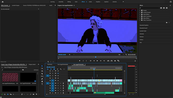The image size is (173, 98).
Task: Add a marker in Program monitor
Action: (x=80, y=61)
